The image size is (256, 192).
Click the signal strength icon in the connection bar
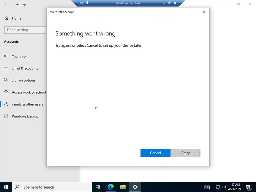coord(86,3)
